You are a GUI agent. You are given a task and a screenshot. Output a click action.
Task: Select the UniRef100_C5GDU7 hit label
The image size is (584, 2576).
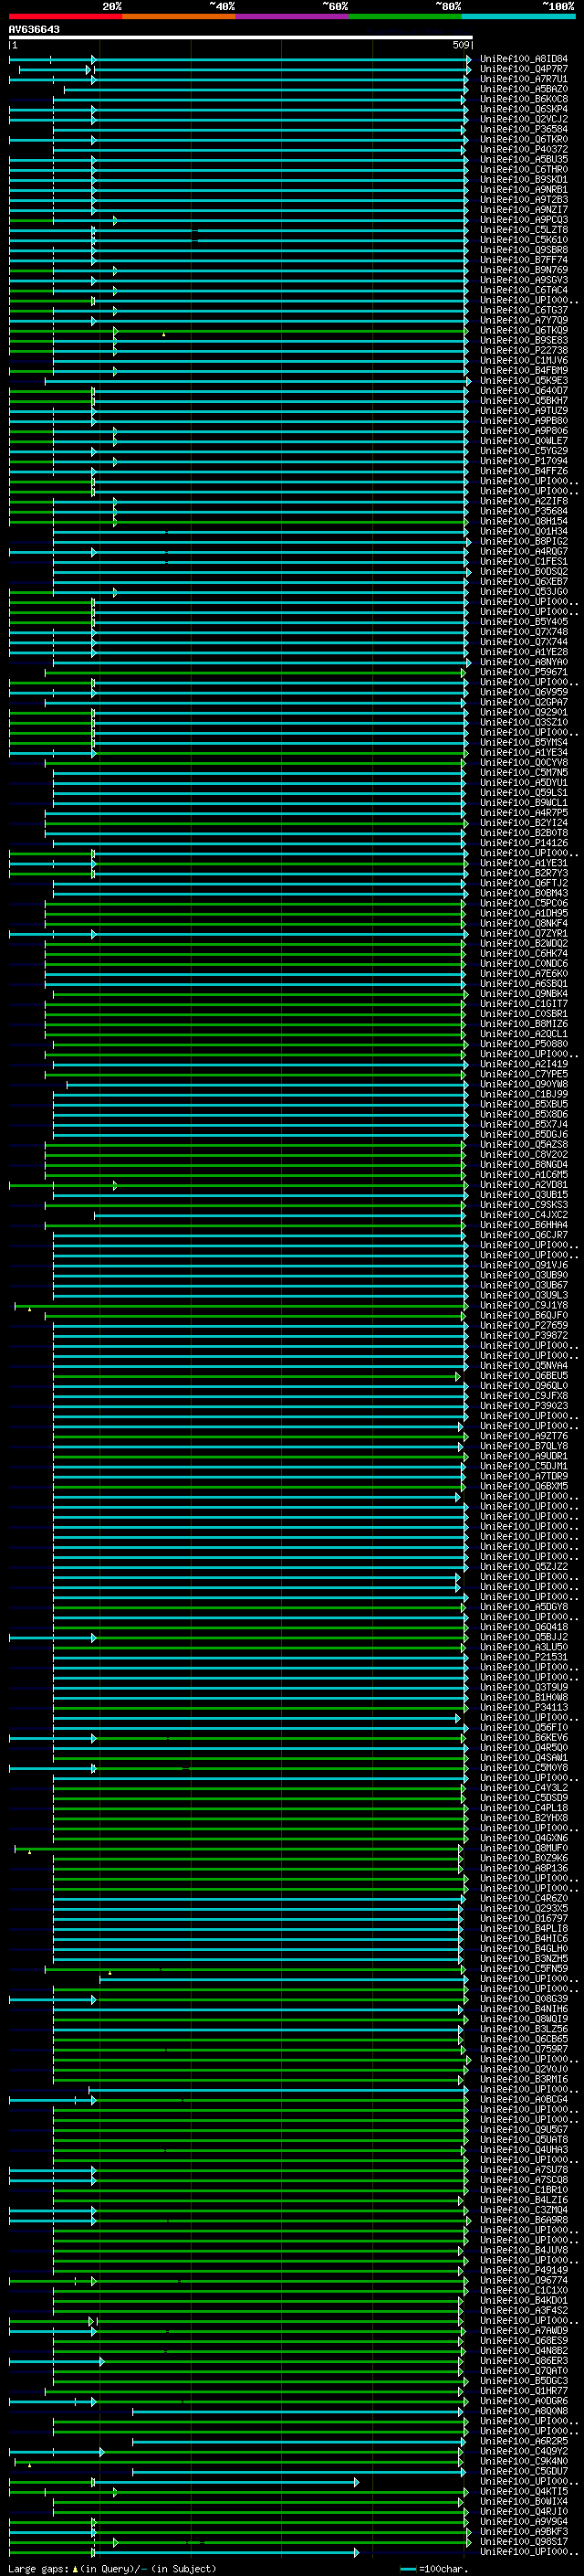tap(523, 2471)
